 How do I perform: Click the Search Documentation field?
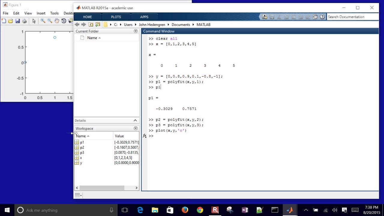[x=353, y=17]
